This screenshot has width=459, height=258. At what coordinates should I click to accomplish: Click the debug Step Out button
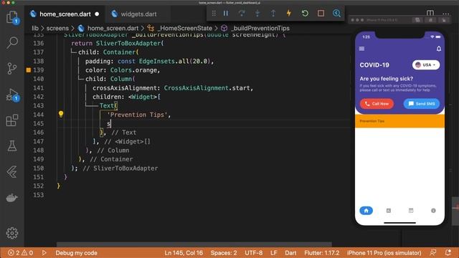pos(273,13)
